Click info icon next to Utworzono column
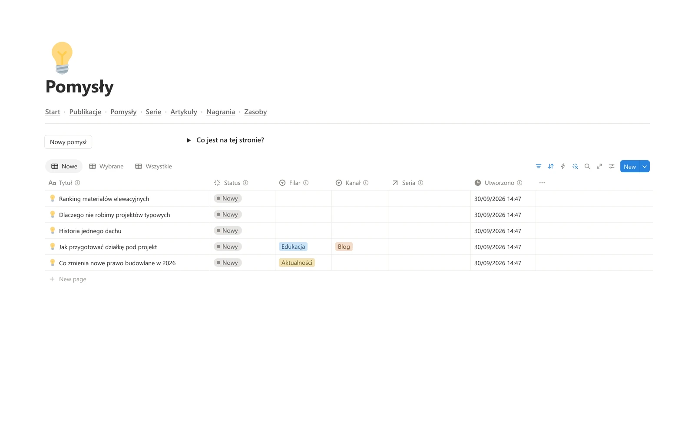Viewport: 695px width, 434px height. point(520,183)
